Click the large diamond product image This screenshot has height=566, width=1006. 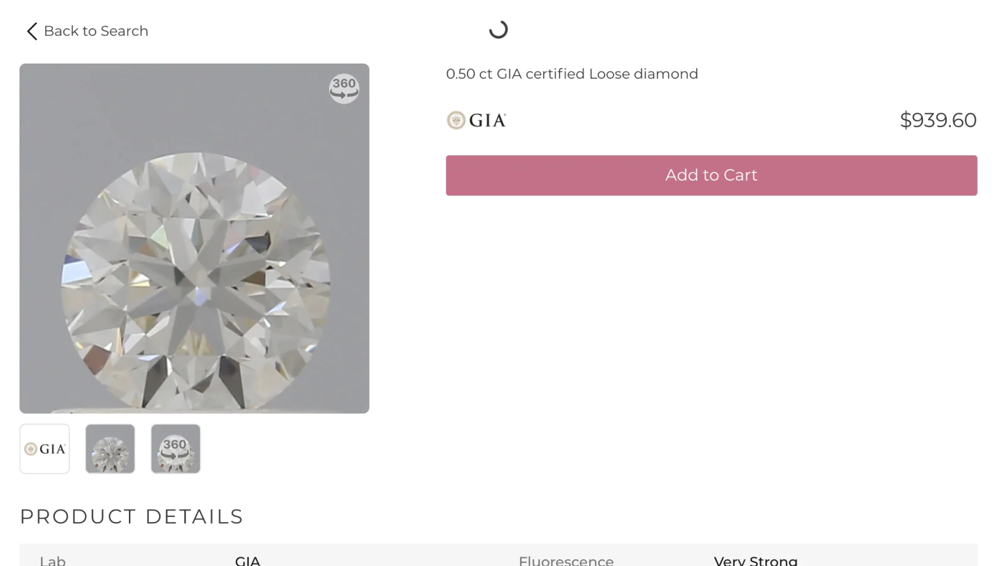click(x=194, y=264)
